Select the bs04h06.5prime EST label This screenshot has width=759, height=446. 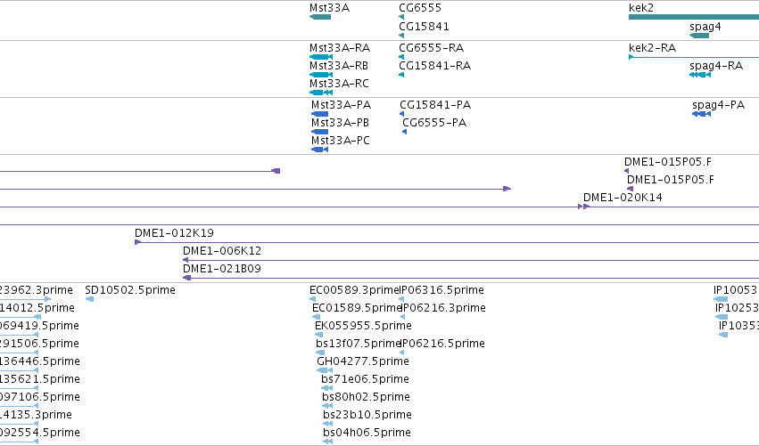tap(367, 434)
